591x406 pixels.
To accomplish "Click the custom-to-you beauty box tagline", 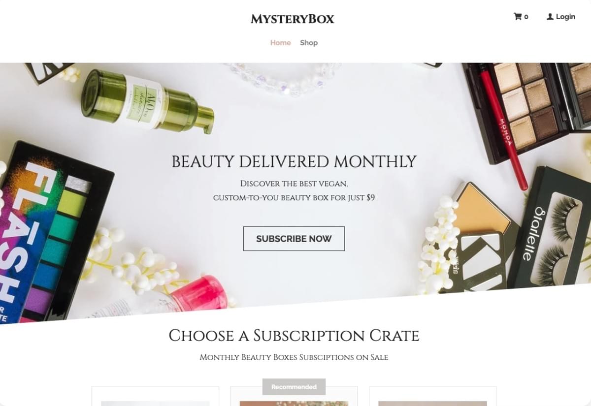I will [x=294, y=198].
